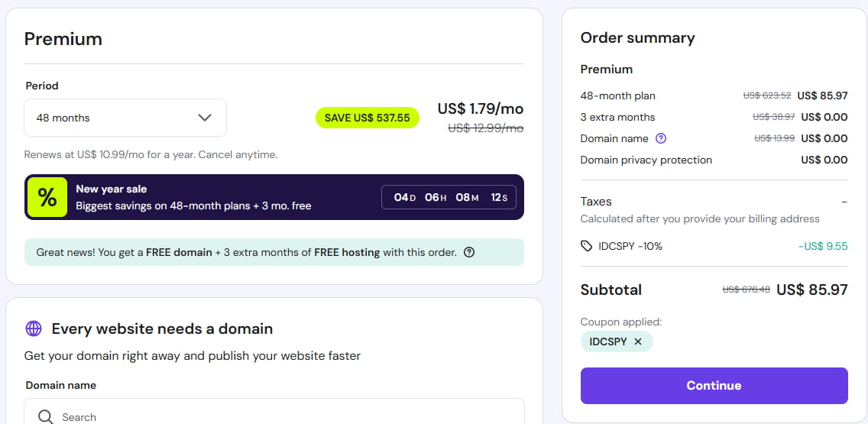Click the Domain name info question icon
Viewport: 868px width, 424px height.
[662, 138]
